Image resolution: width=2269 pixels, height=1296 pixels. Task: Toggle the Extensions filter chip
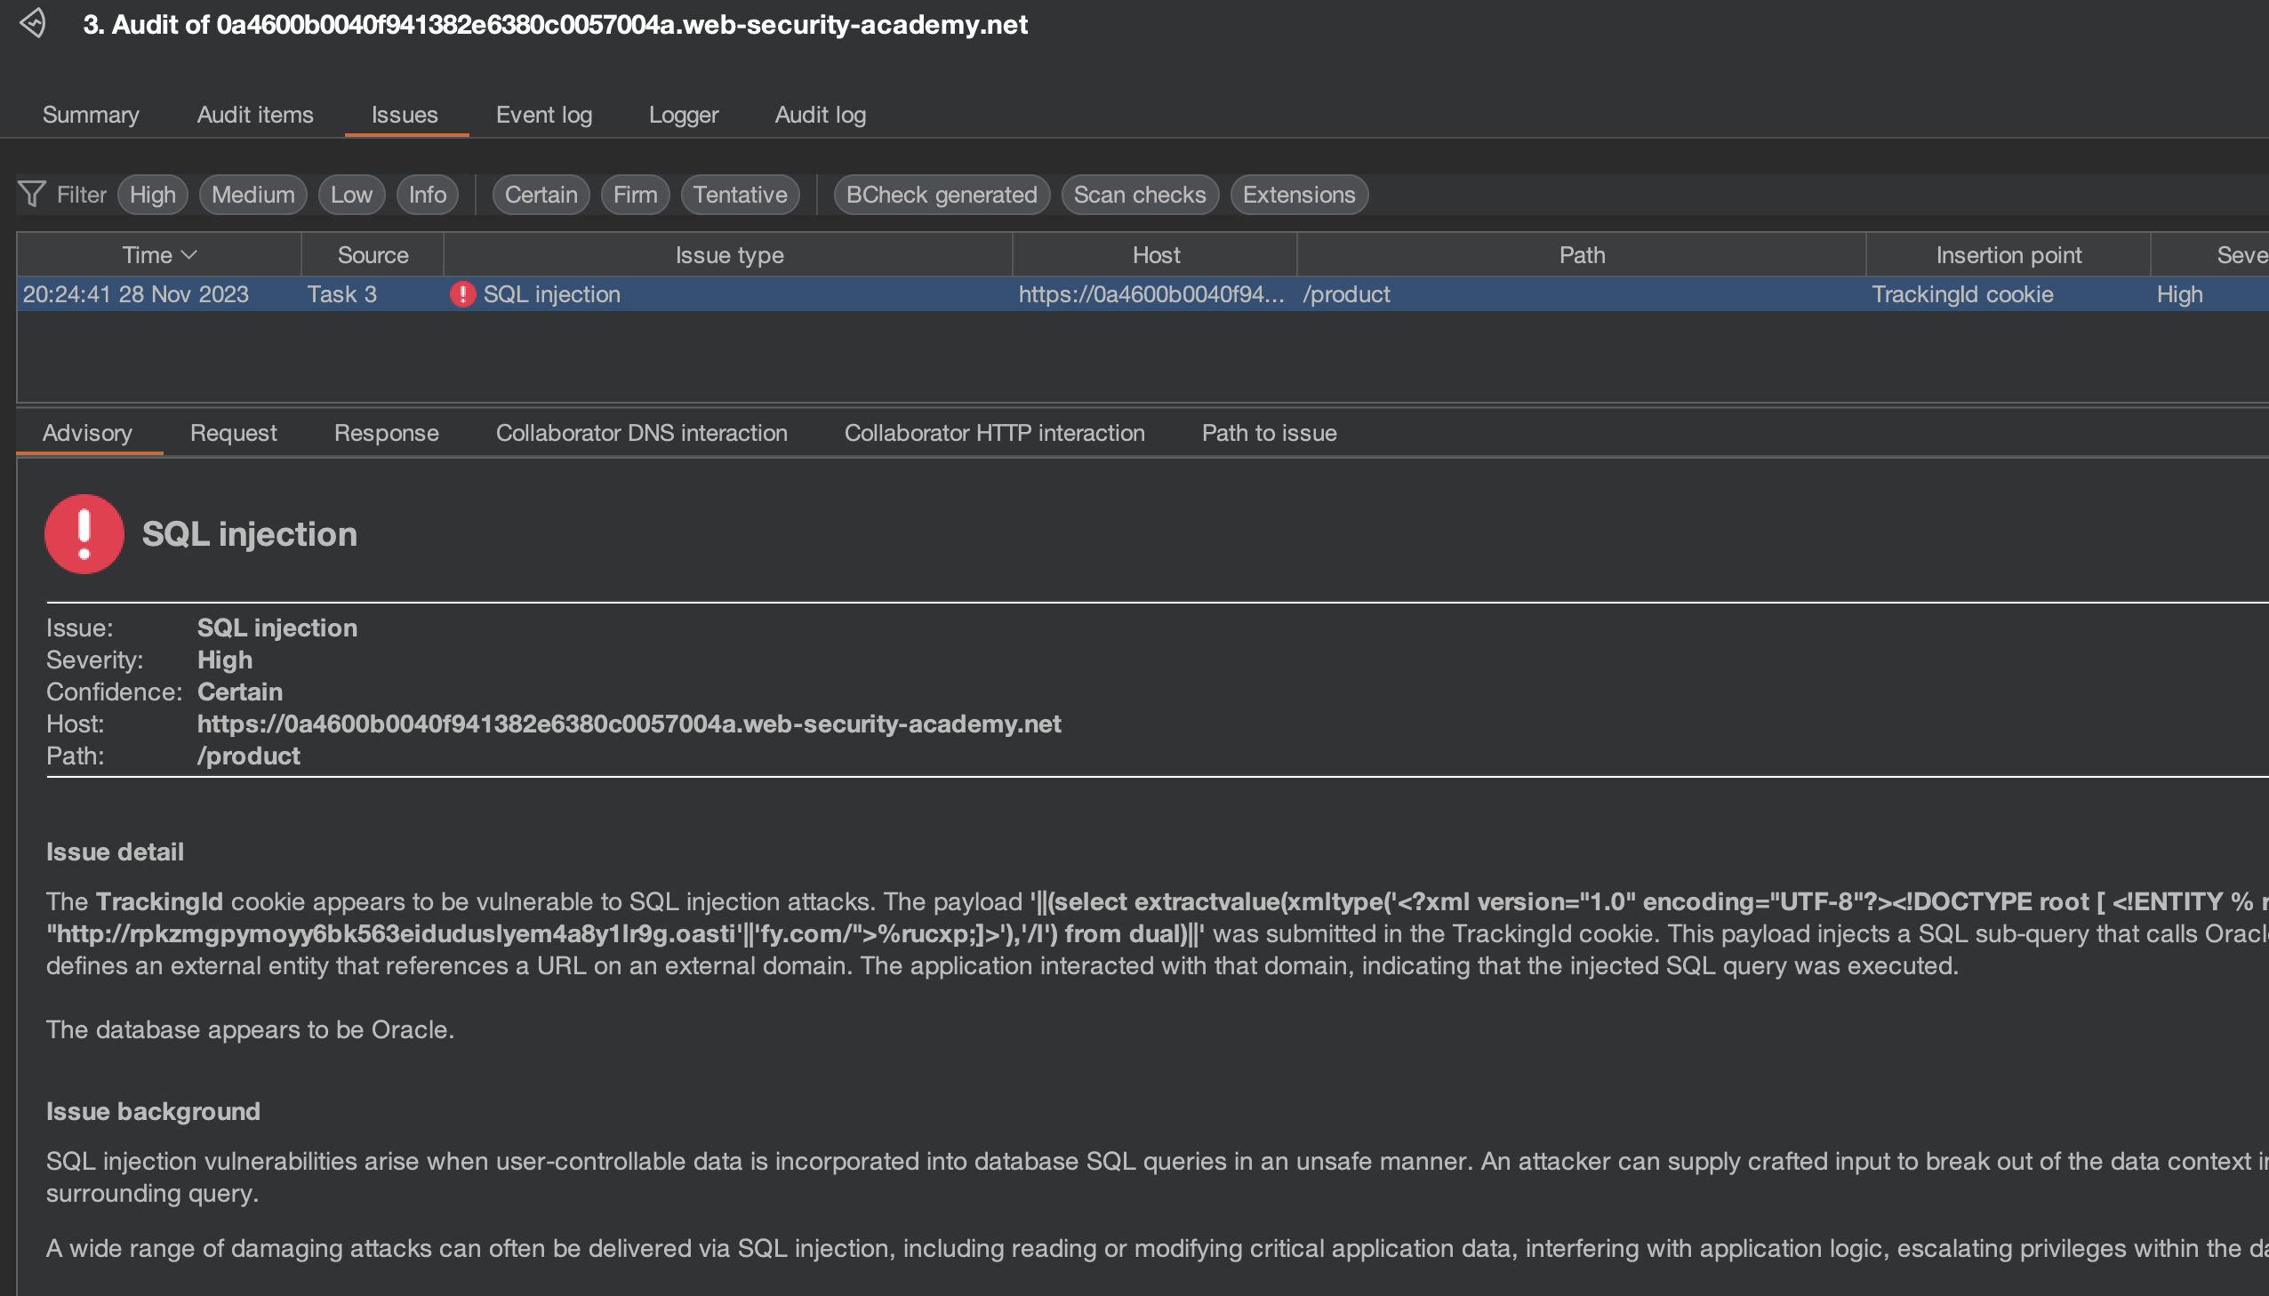click(x=1298, y=194)
